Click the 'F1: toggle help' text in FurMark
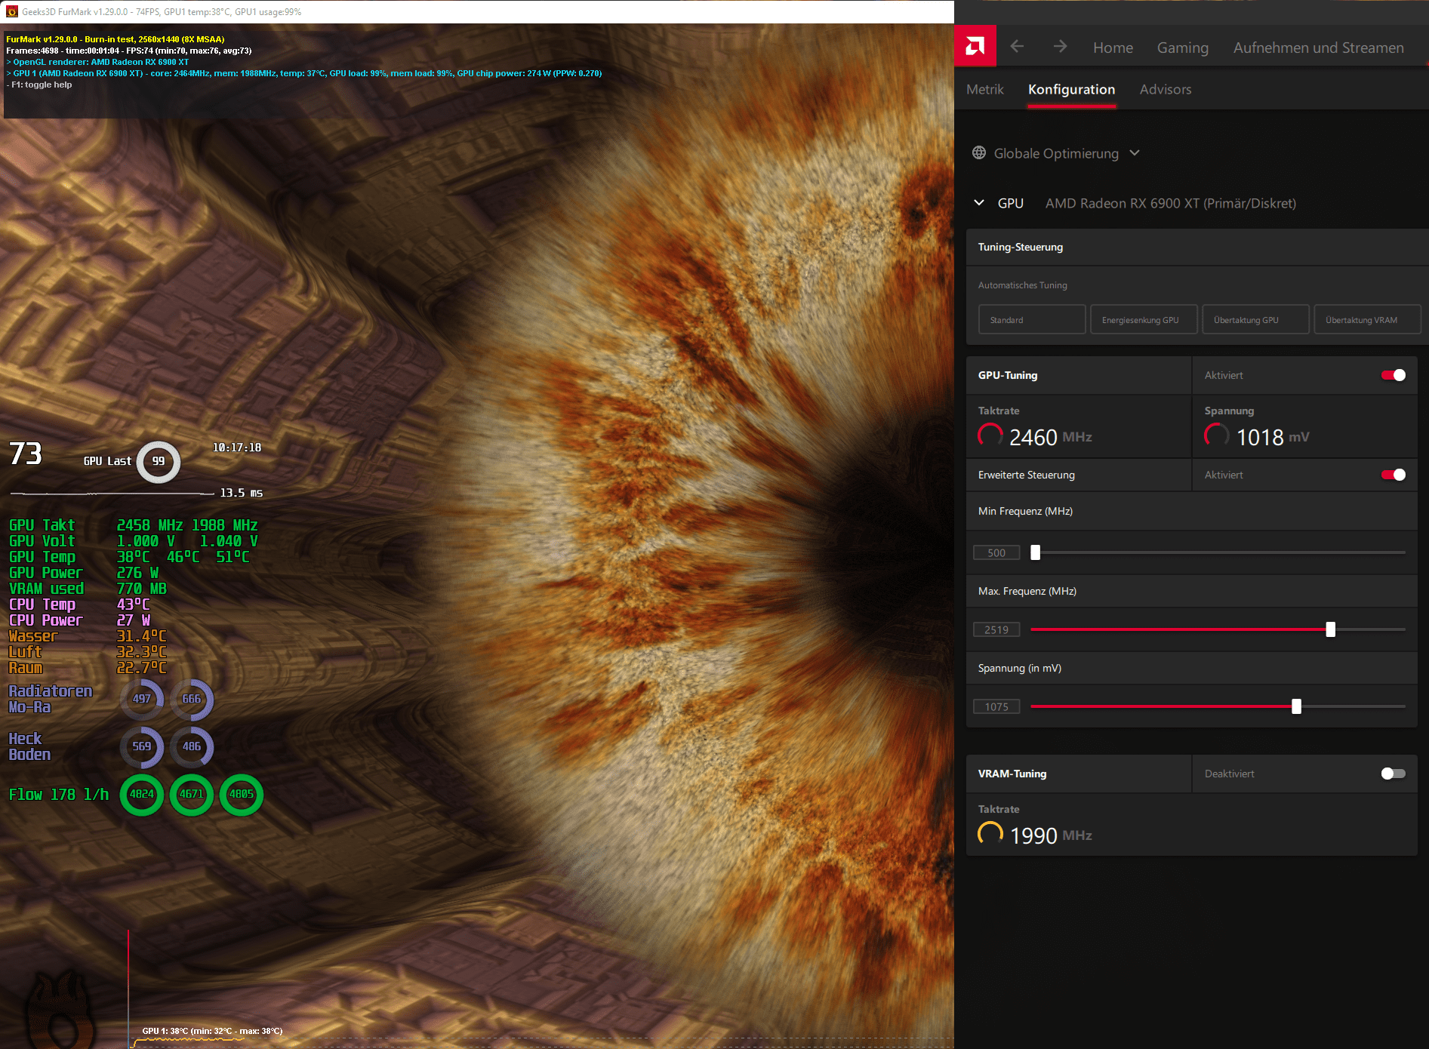This screenshot has width=1429, height=1049. 39,85
